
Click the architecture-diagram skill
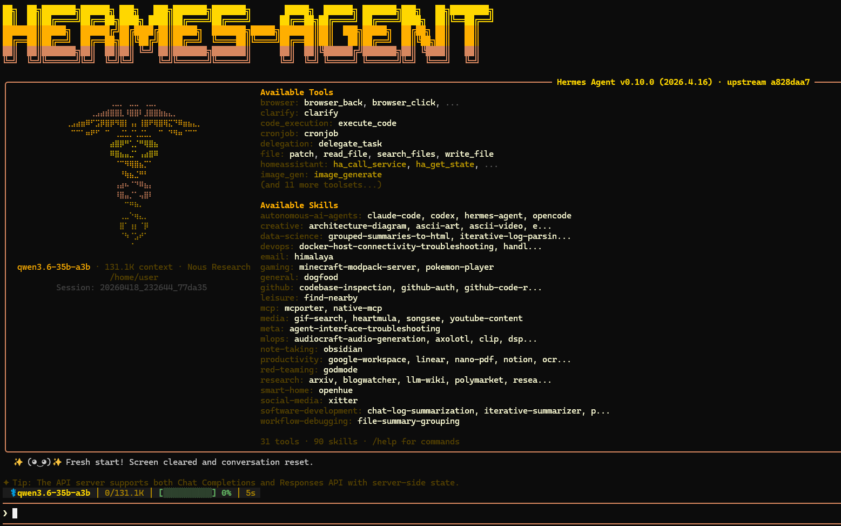click(358, 226)
